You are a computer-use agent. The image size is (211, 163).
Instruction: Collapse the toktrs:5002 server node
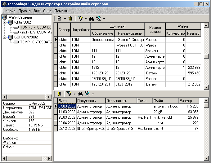pos(4,23)
